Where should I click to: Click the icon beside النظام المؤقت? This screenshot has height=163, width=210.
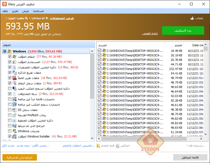(14, 57)
